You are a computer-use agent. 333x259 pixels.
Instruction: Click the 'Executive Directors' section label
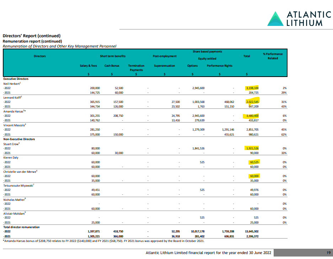pos(16,79)
